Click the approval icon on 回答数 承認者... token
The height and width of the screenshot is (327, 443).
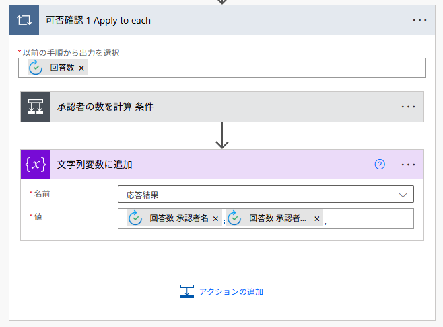click(x=234, y=218)
